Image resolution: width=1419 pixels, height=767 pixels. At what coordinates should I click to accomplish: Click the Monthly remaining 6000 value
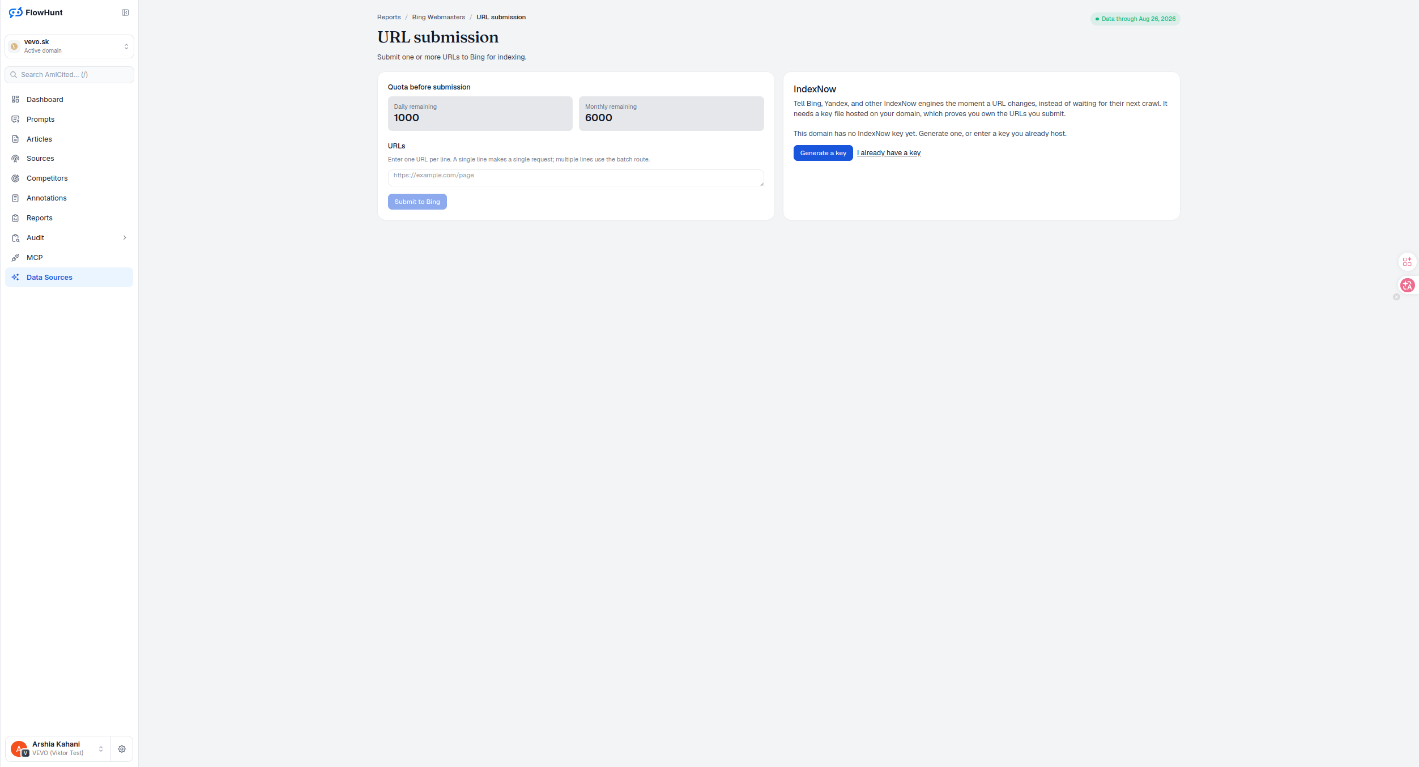point(598,118)
